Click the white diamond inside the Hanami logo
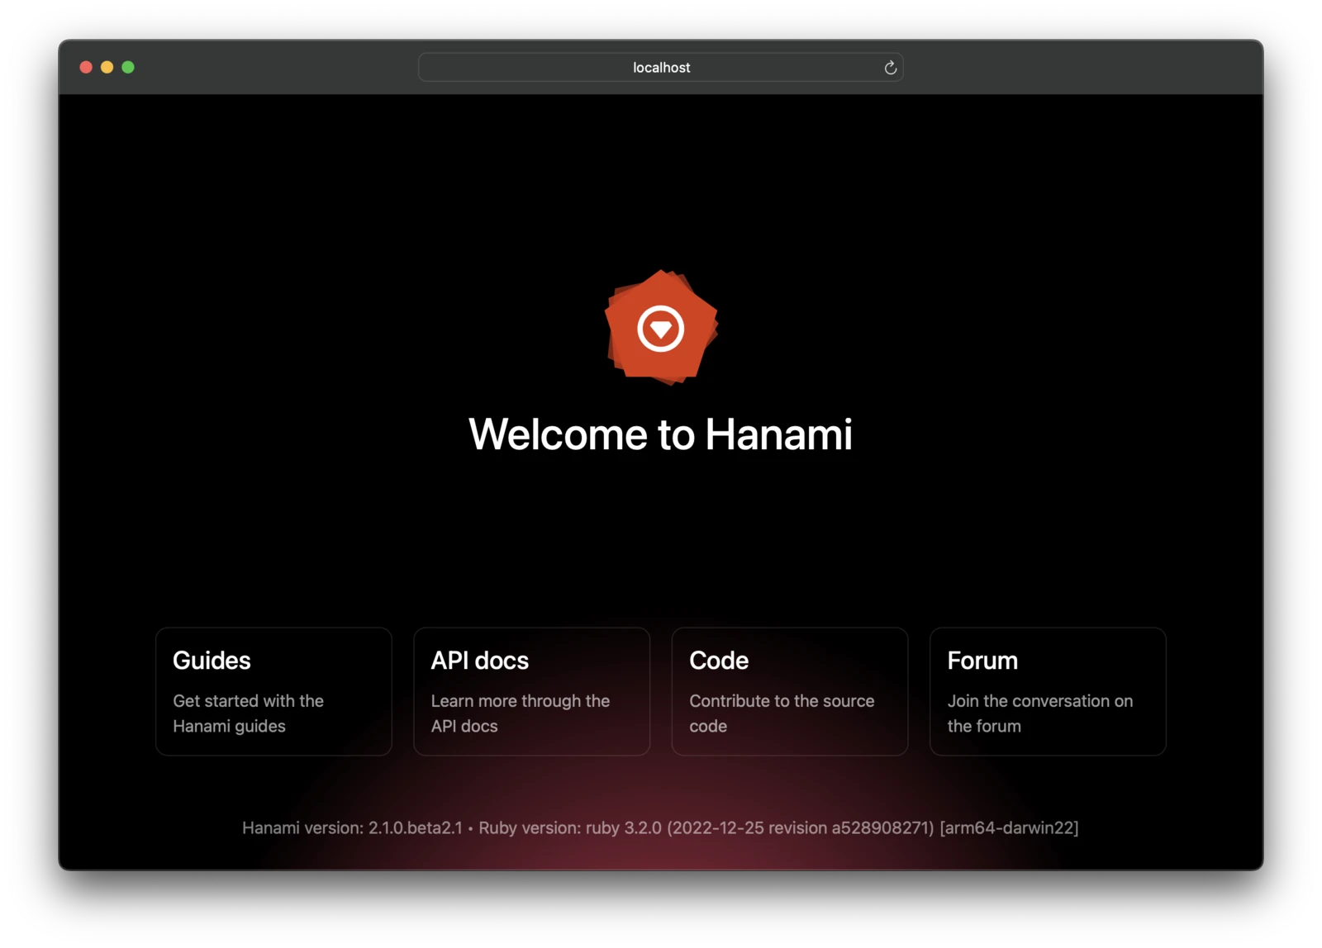The image size is (1322, 948). [661, 327]
